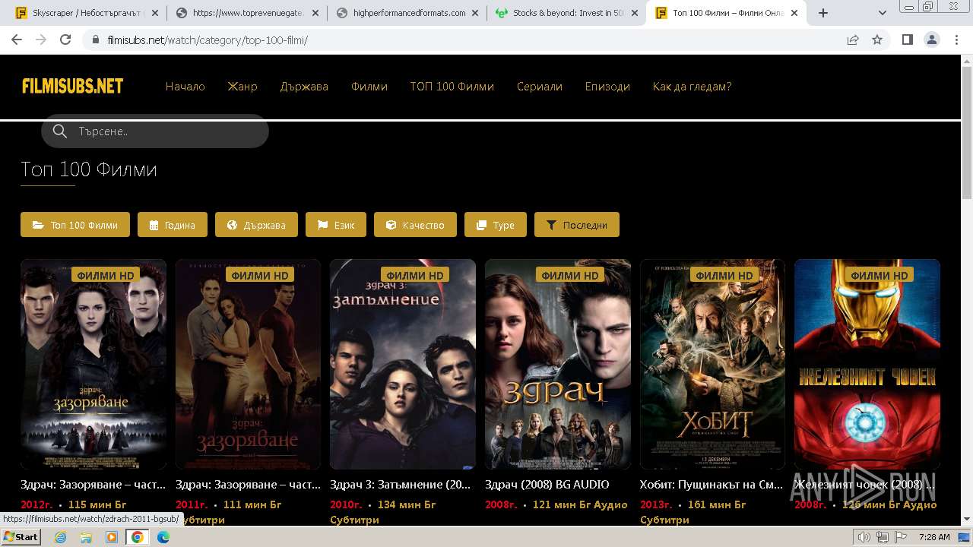Click the Търсене search field
This screenshot has width=973, height=547.
155,131
